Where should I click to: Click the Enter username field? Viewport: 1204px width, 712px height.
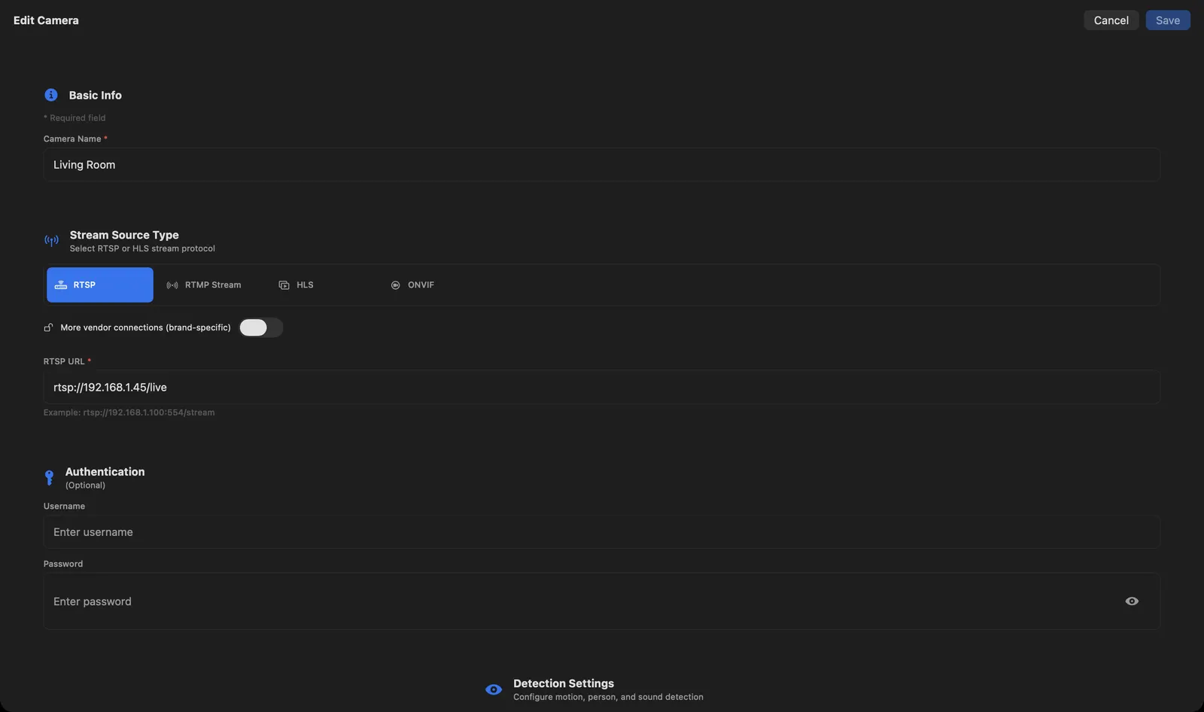pyautogui.click(x=602, y=532)
